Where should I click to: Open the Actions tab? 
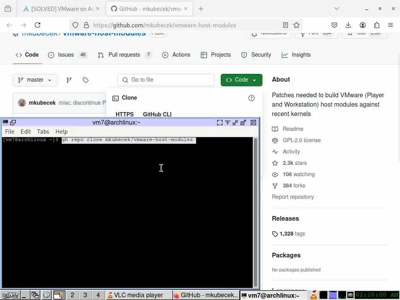(176, 55)
